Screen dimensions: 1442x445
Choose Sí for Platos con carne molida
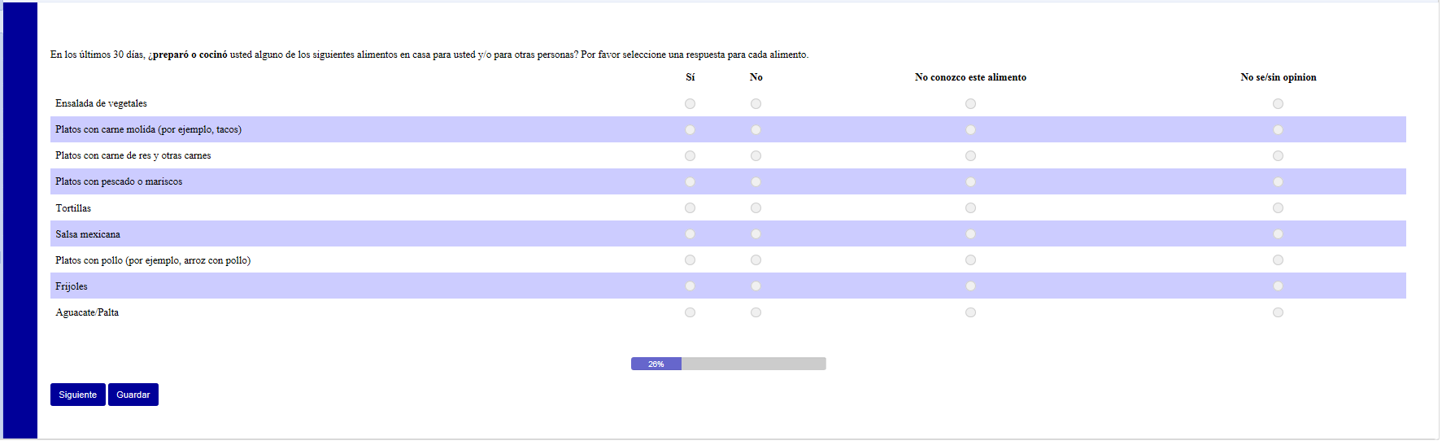tap(690, 130)
